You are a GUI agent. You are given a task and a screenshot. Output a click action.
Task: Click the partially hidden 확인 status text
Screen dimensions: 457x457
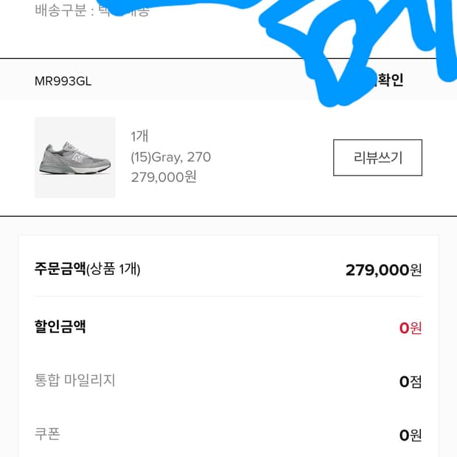click(x=390, y=81)
